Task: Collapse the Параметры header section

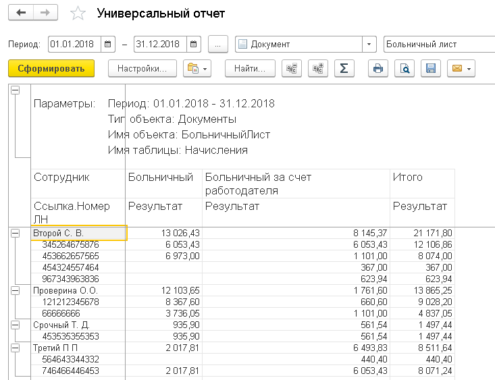Action: pos(15,90)
